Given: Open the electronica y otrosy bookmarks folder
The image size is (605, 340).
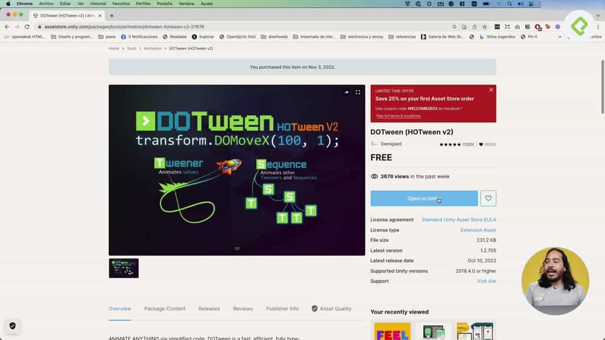Looking at the screenshot, I should [x=362, y=37].
